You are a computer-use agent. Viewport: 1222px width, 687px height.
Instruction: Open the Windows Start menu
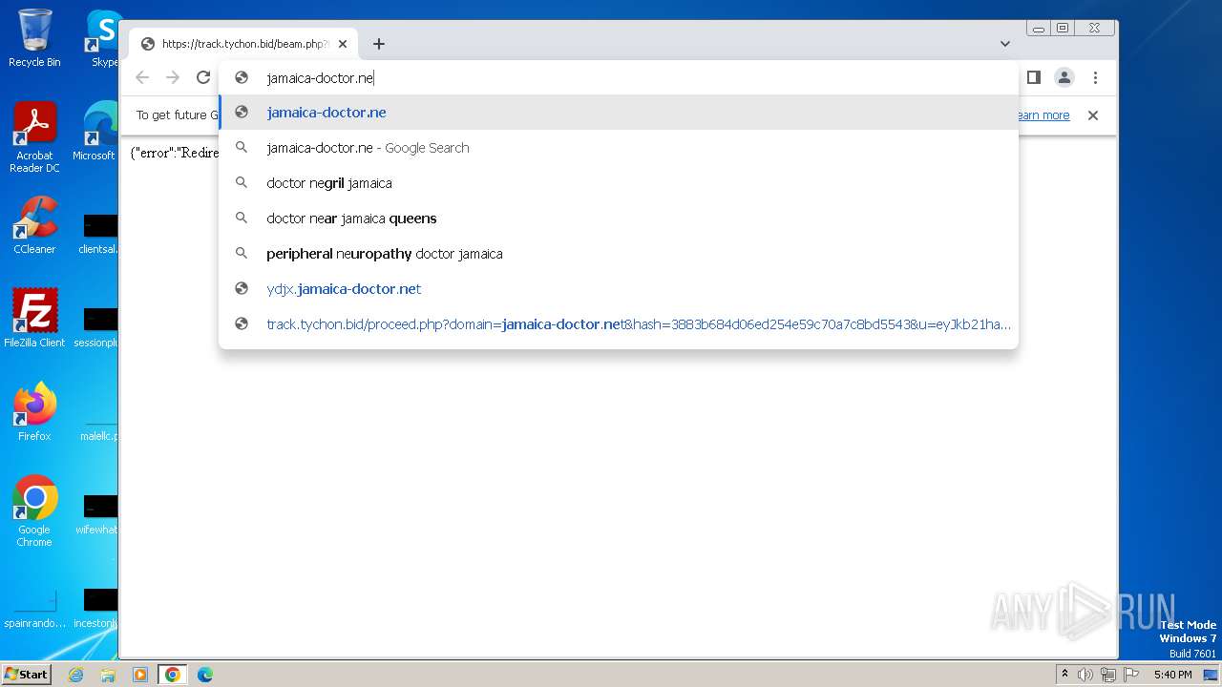pos(27,674)
